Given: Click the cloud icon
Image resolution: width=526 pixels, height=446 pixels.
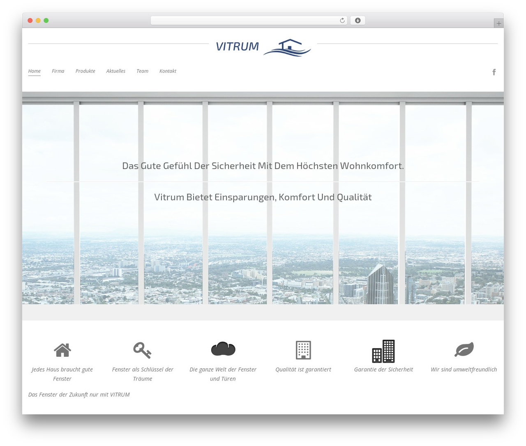Looking at the screenshot, I should 223,349.
